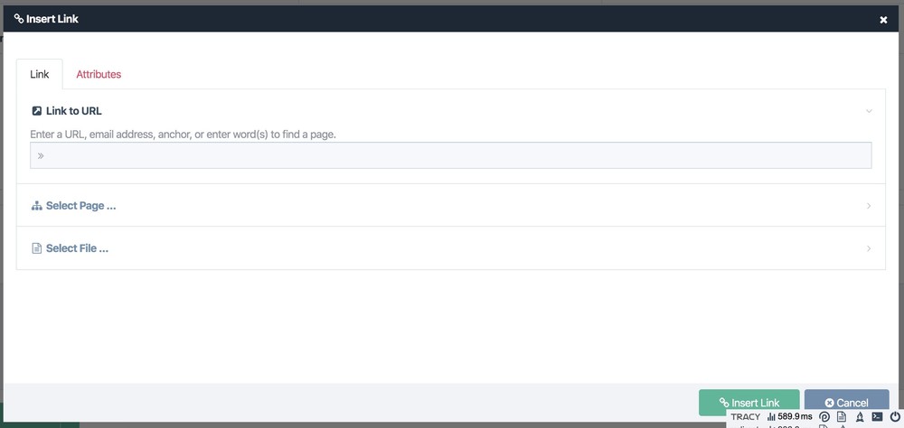Expand the Select Page section arrow
The height and width of the screenshot is (428, 904).
coord(869,206)
